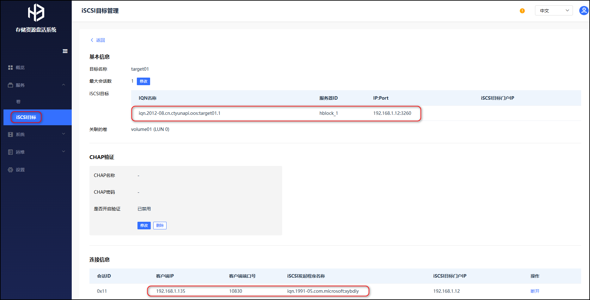Expand the 运维 menu chevron
The height and width of the screenshot is (300, 590).
pyautogui.click(x=64, y=152)
